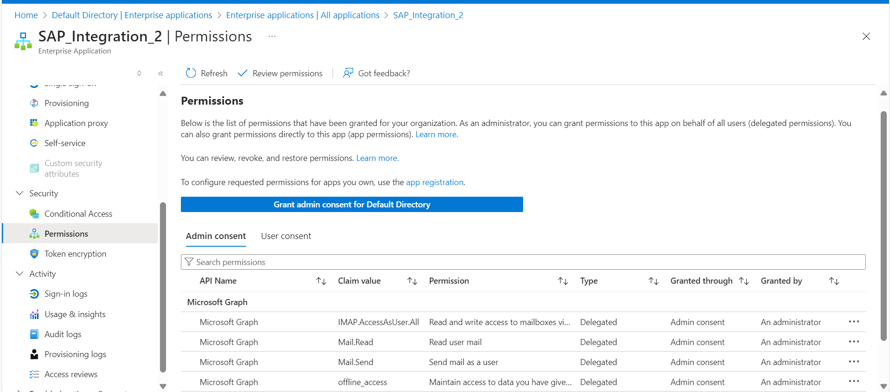The image size is (890, 392).
Task: Open the ellipsis menu for the Mail.Send row
Action: 854,362
